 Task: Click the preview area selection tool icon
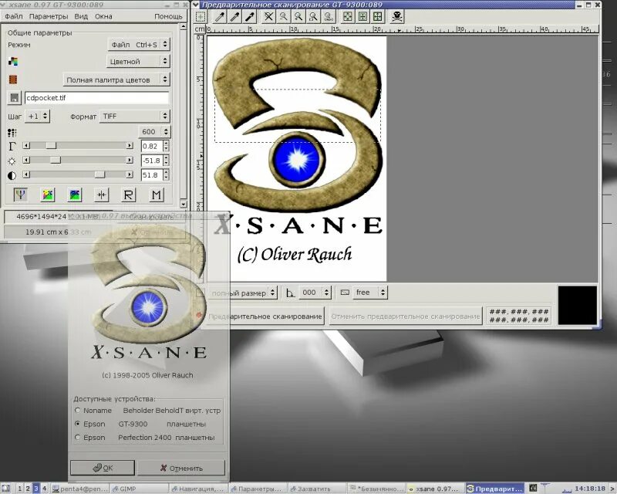click(201, 16)
